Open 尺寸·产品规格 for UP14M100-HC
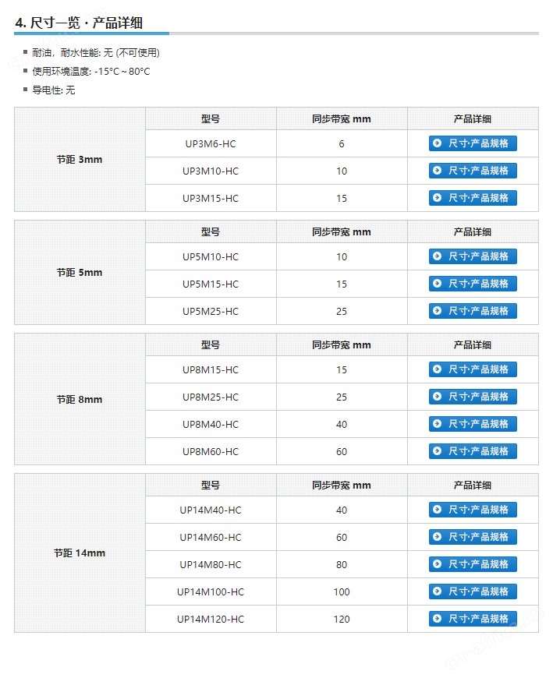This screenshot has width=553, height=678. pos(473,591)
